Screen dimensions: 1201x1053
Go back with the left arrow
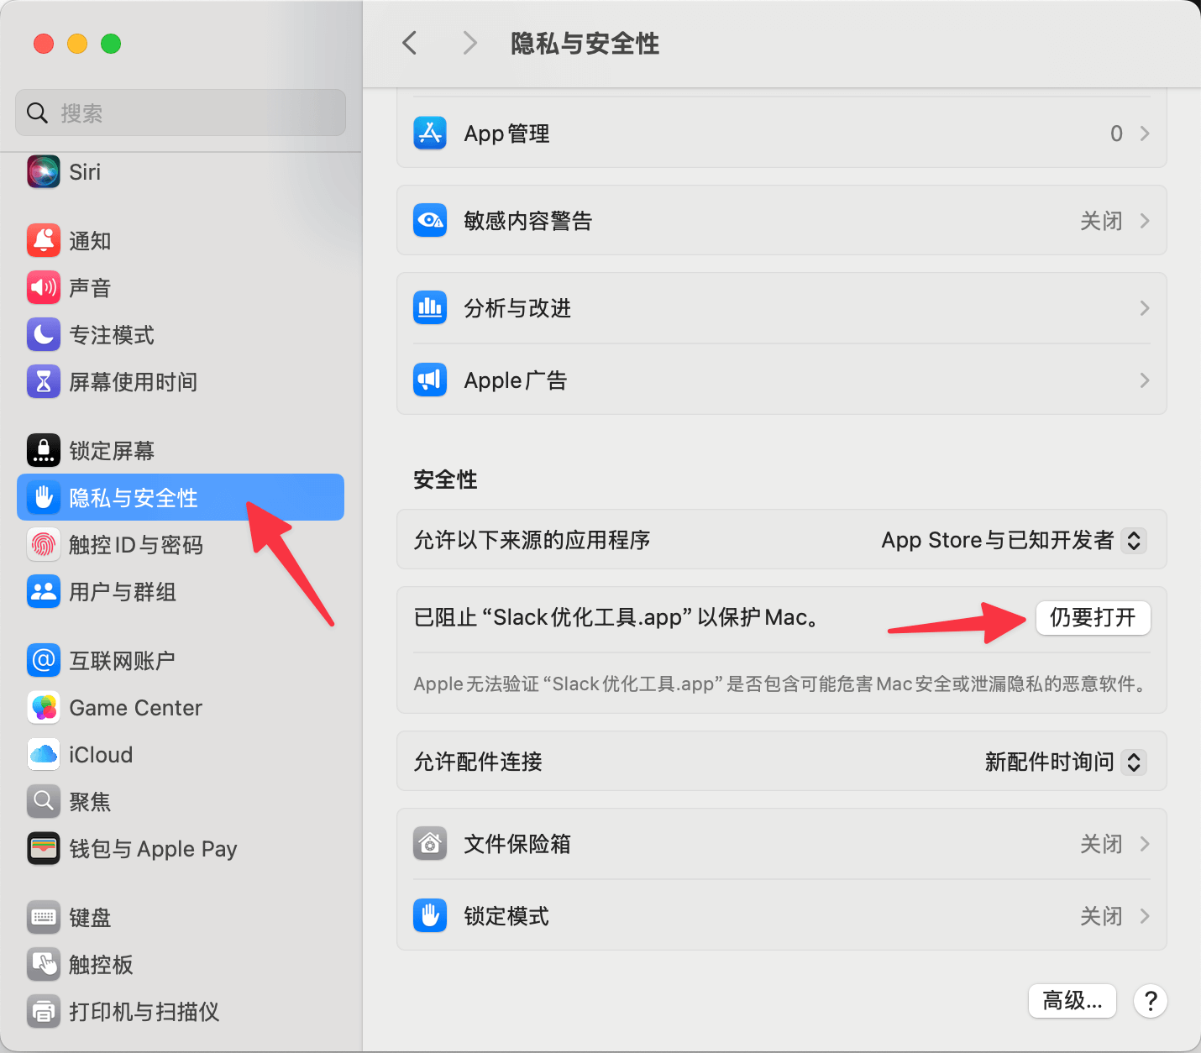410,43
